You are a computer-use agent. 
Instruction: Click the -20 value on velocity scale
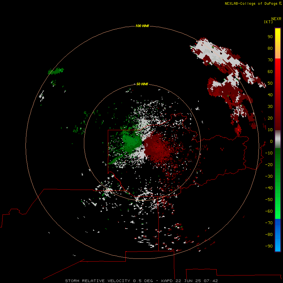pos(269,164)
